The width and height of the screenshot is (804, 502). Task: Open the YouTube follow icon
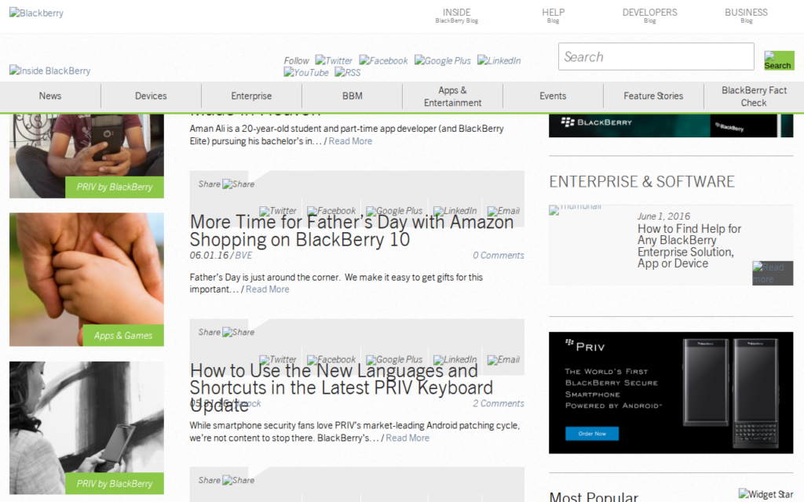[306, 73]
